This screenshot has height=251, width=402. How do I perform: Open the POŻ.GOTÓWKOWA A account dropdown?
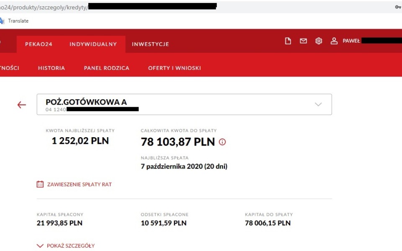pyautogui.click(x=184, y=105)
